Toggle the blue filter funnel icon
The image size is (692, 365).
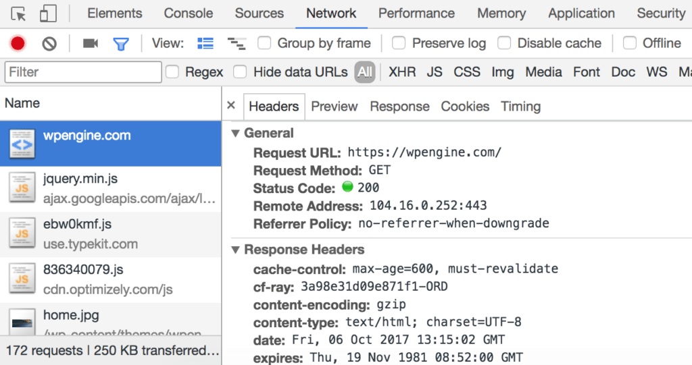pos(121,44)
